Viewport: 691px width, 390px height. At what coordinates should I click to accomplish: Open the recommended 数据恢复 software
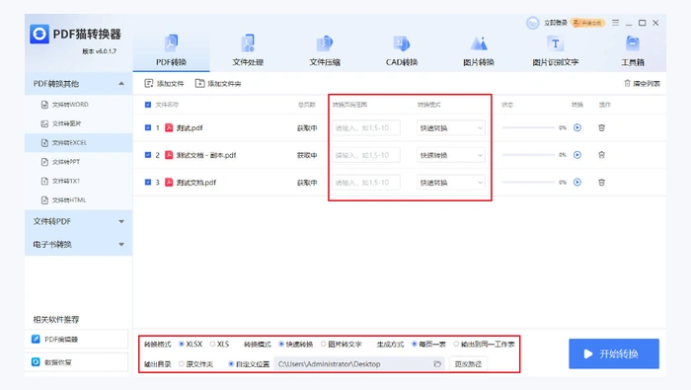pos(77,362)
